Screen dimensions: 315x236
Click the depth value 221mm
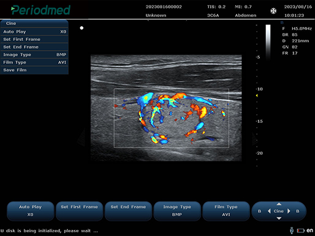pyautogui.click(x=300, y=41)
